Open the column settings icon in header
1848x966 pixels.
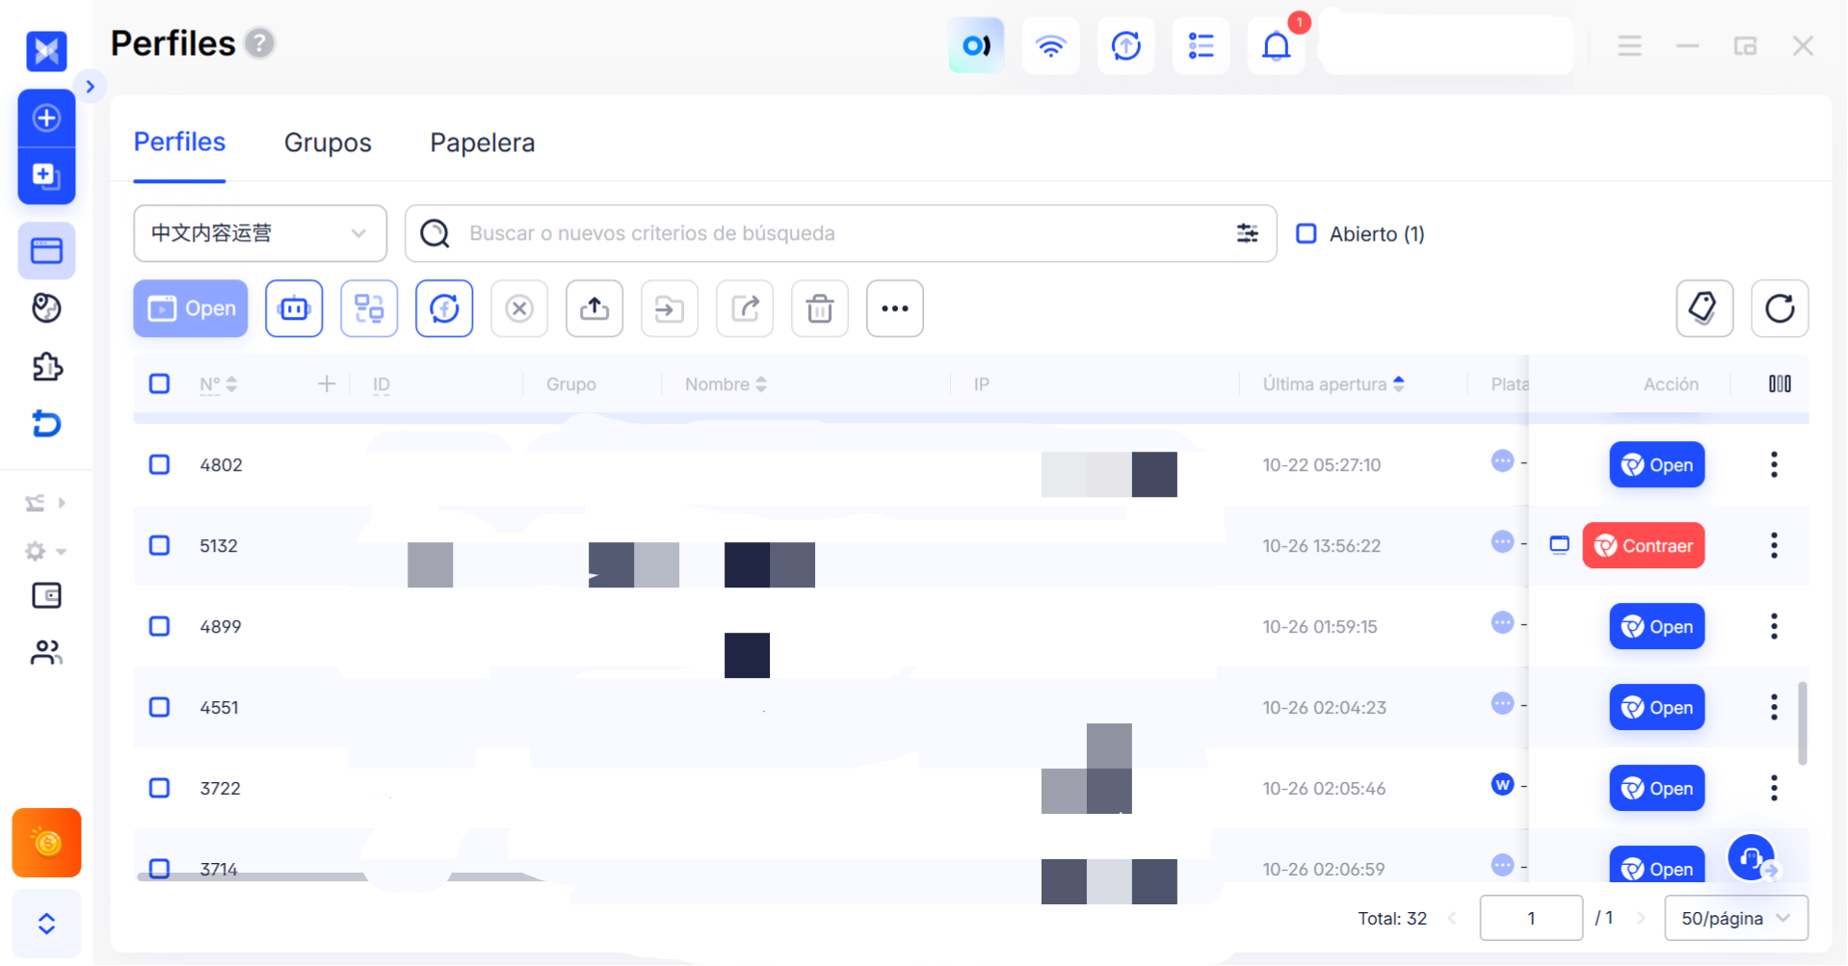[x=1780, y=384]
